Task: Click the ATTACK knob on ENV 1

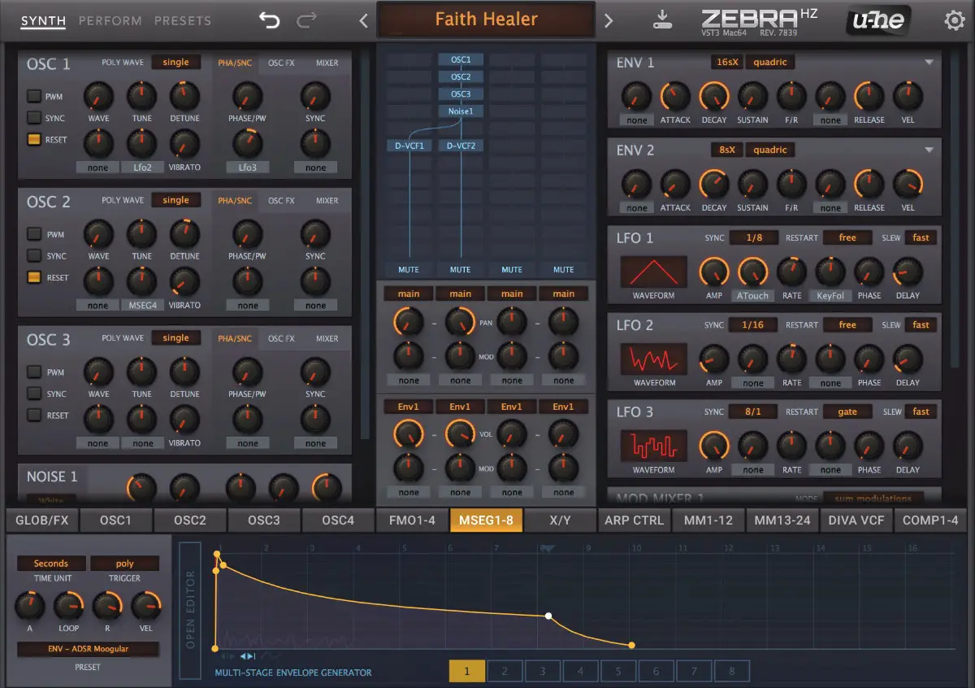Action: point(674,98)
